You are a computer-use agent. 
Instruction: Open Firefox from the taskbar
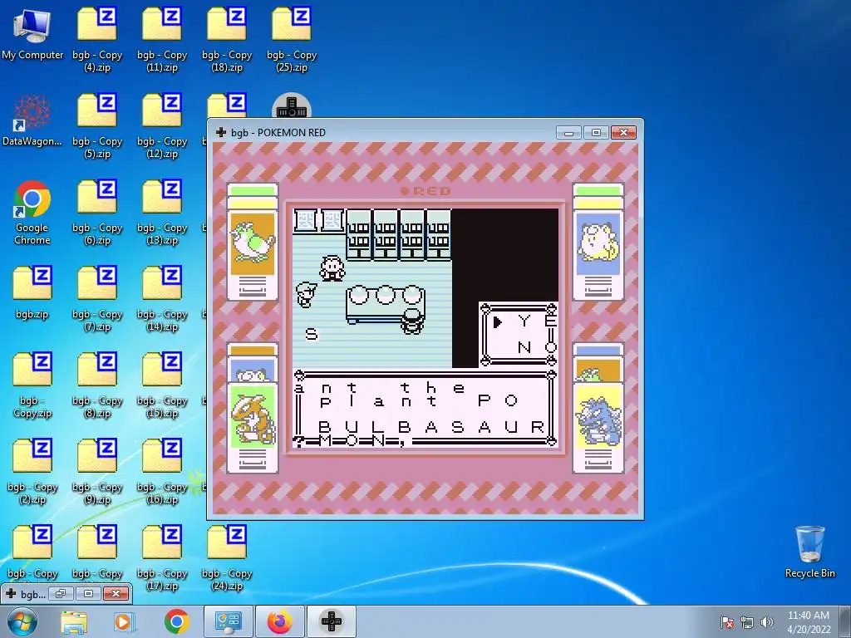click(x=279, y=621)
